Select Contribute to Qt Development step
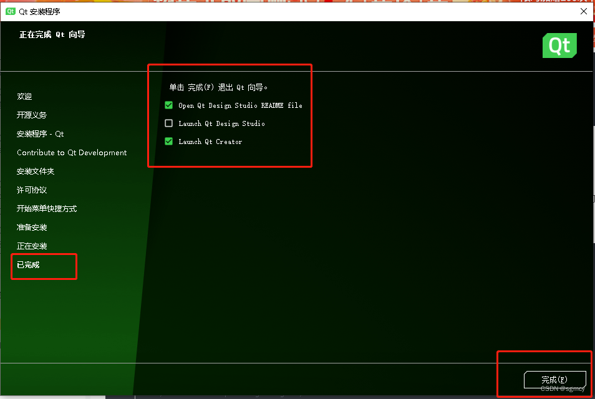The height and width of the screenshot is (399, 595). (x=72, y=153)
